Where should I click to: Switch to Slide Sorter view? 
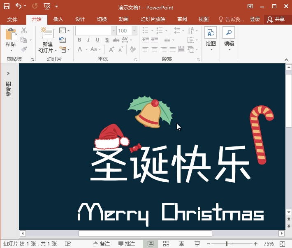[x=166, y=244]
